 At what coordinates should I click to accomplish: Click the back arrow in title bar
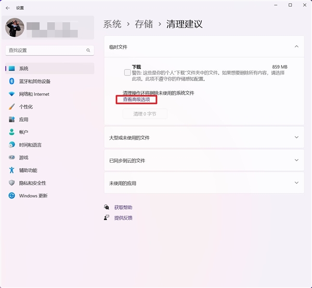tap(8, 8)
